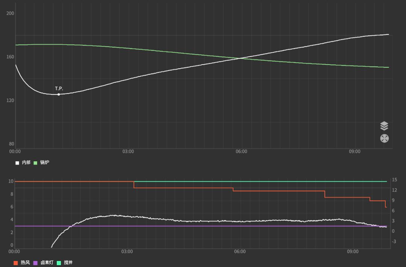Click the 03:00 tick on temperature chart

click(x=128, y=152)
